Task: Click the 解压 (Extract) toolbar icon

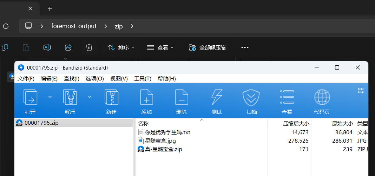Action: 70,97
